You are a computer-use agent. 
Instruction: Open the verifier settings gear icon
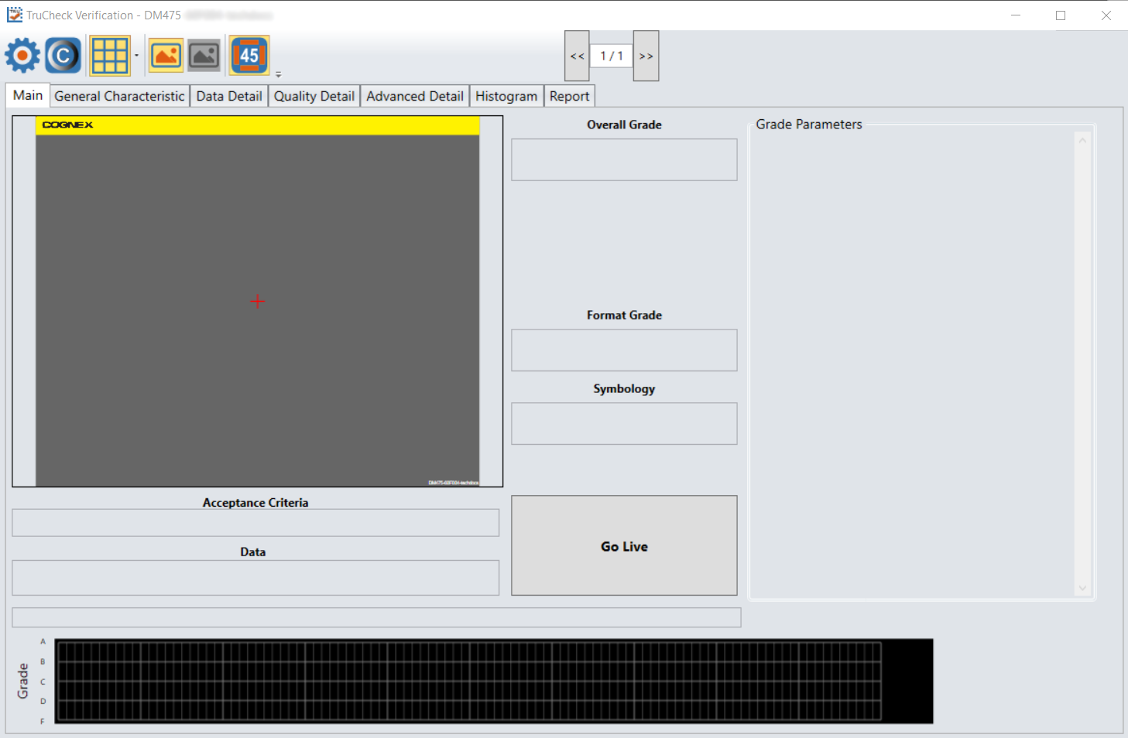tap(22, 55)
